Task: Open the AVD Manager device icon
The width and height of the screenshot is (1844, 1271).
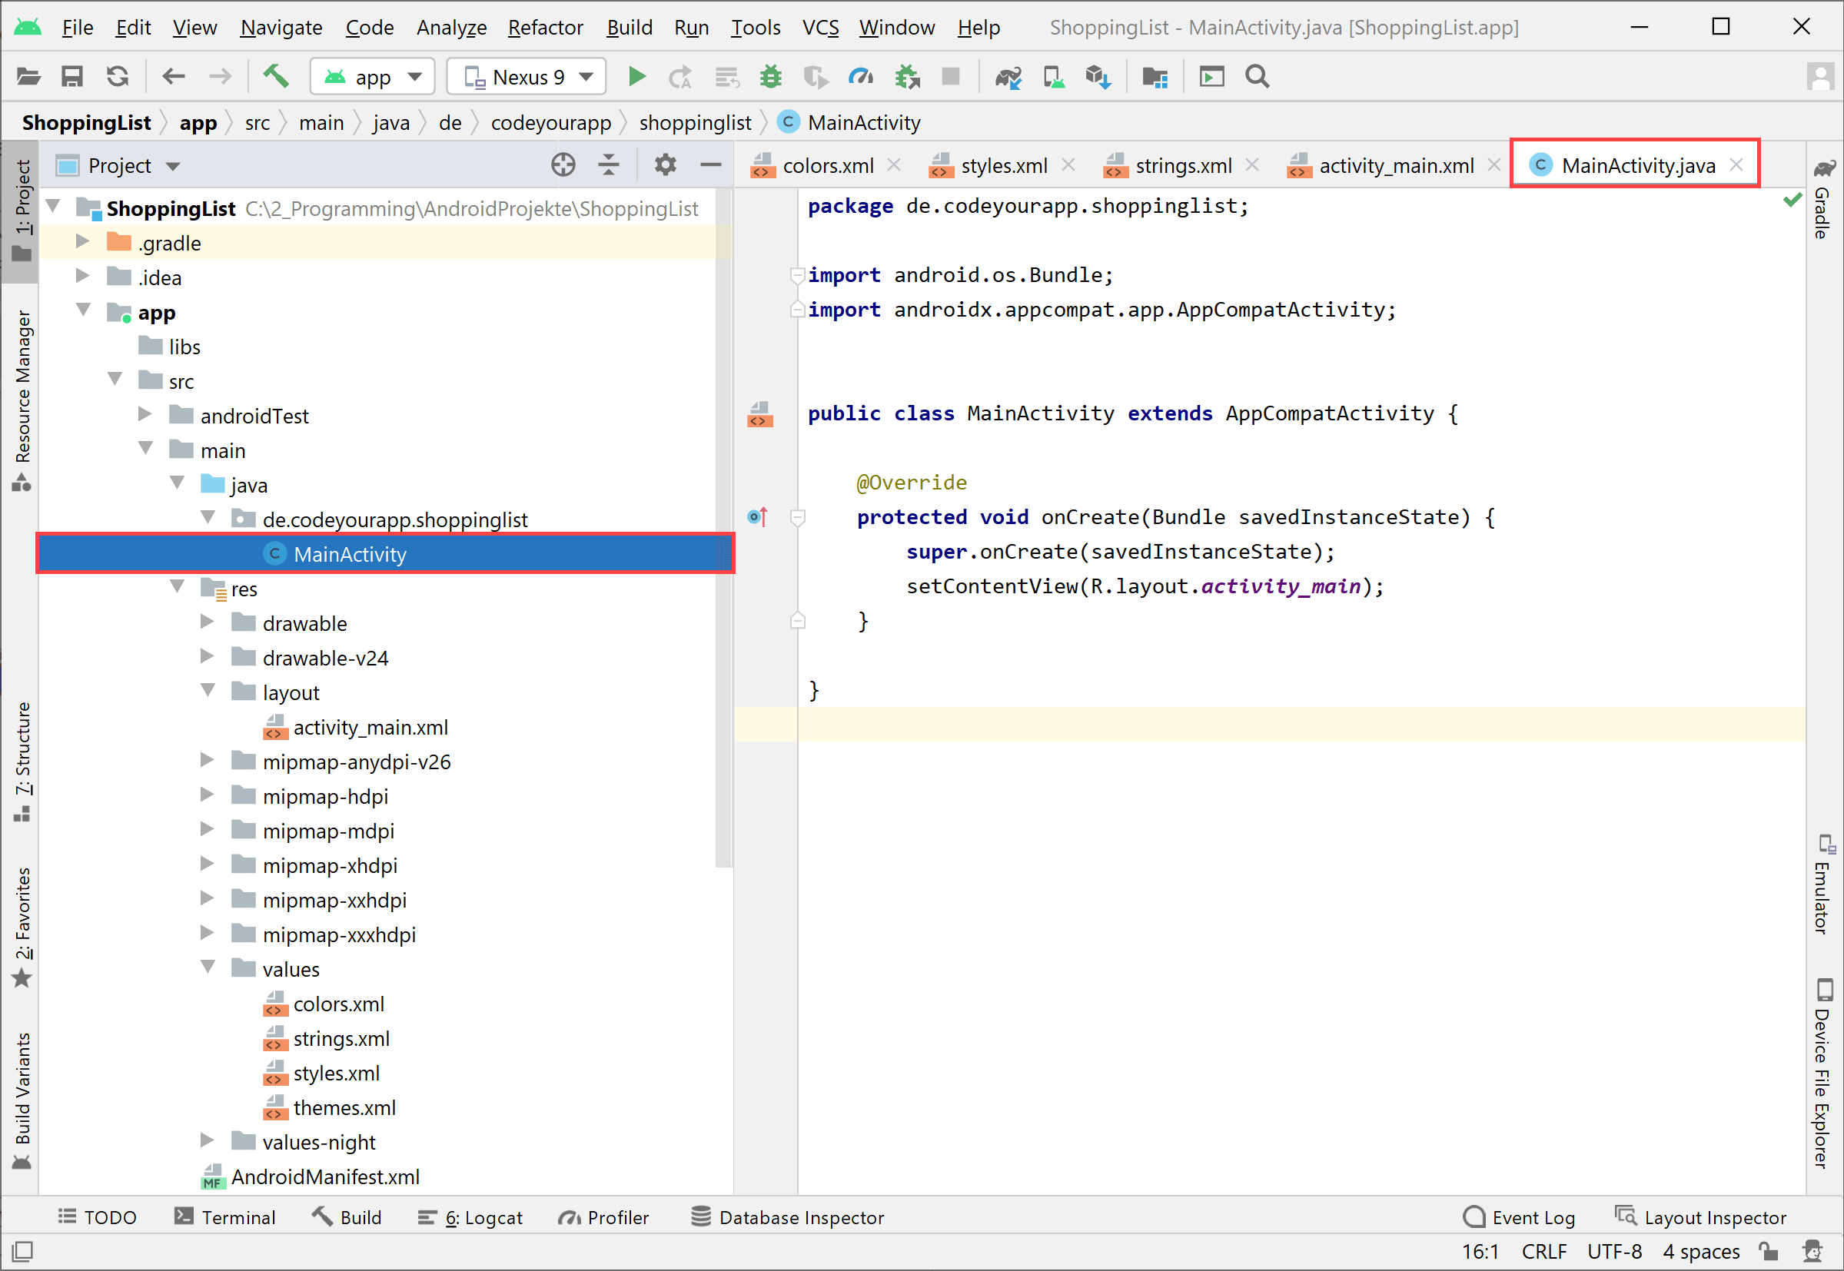Action: [x=1054, y=78]
